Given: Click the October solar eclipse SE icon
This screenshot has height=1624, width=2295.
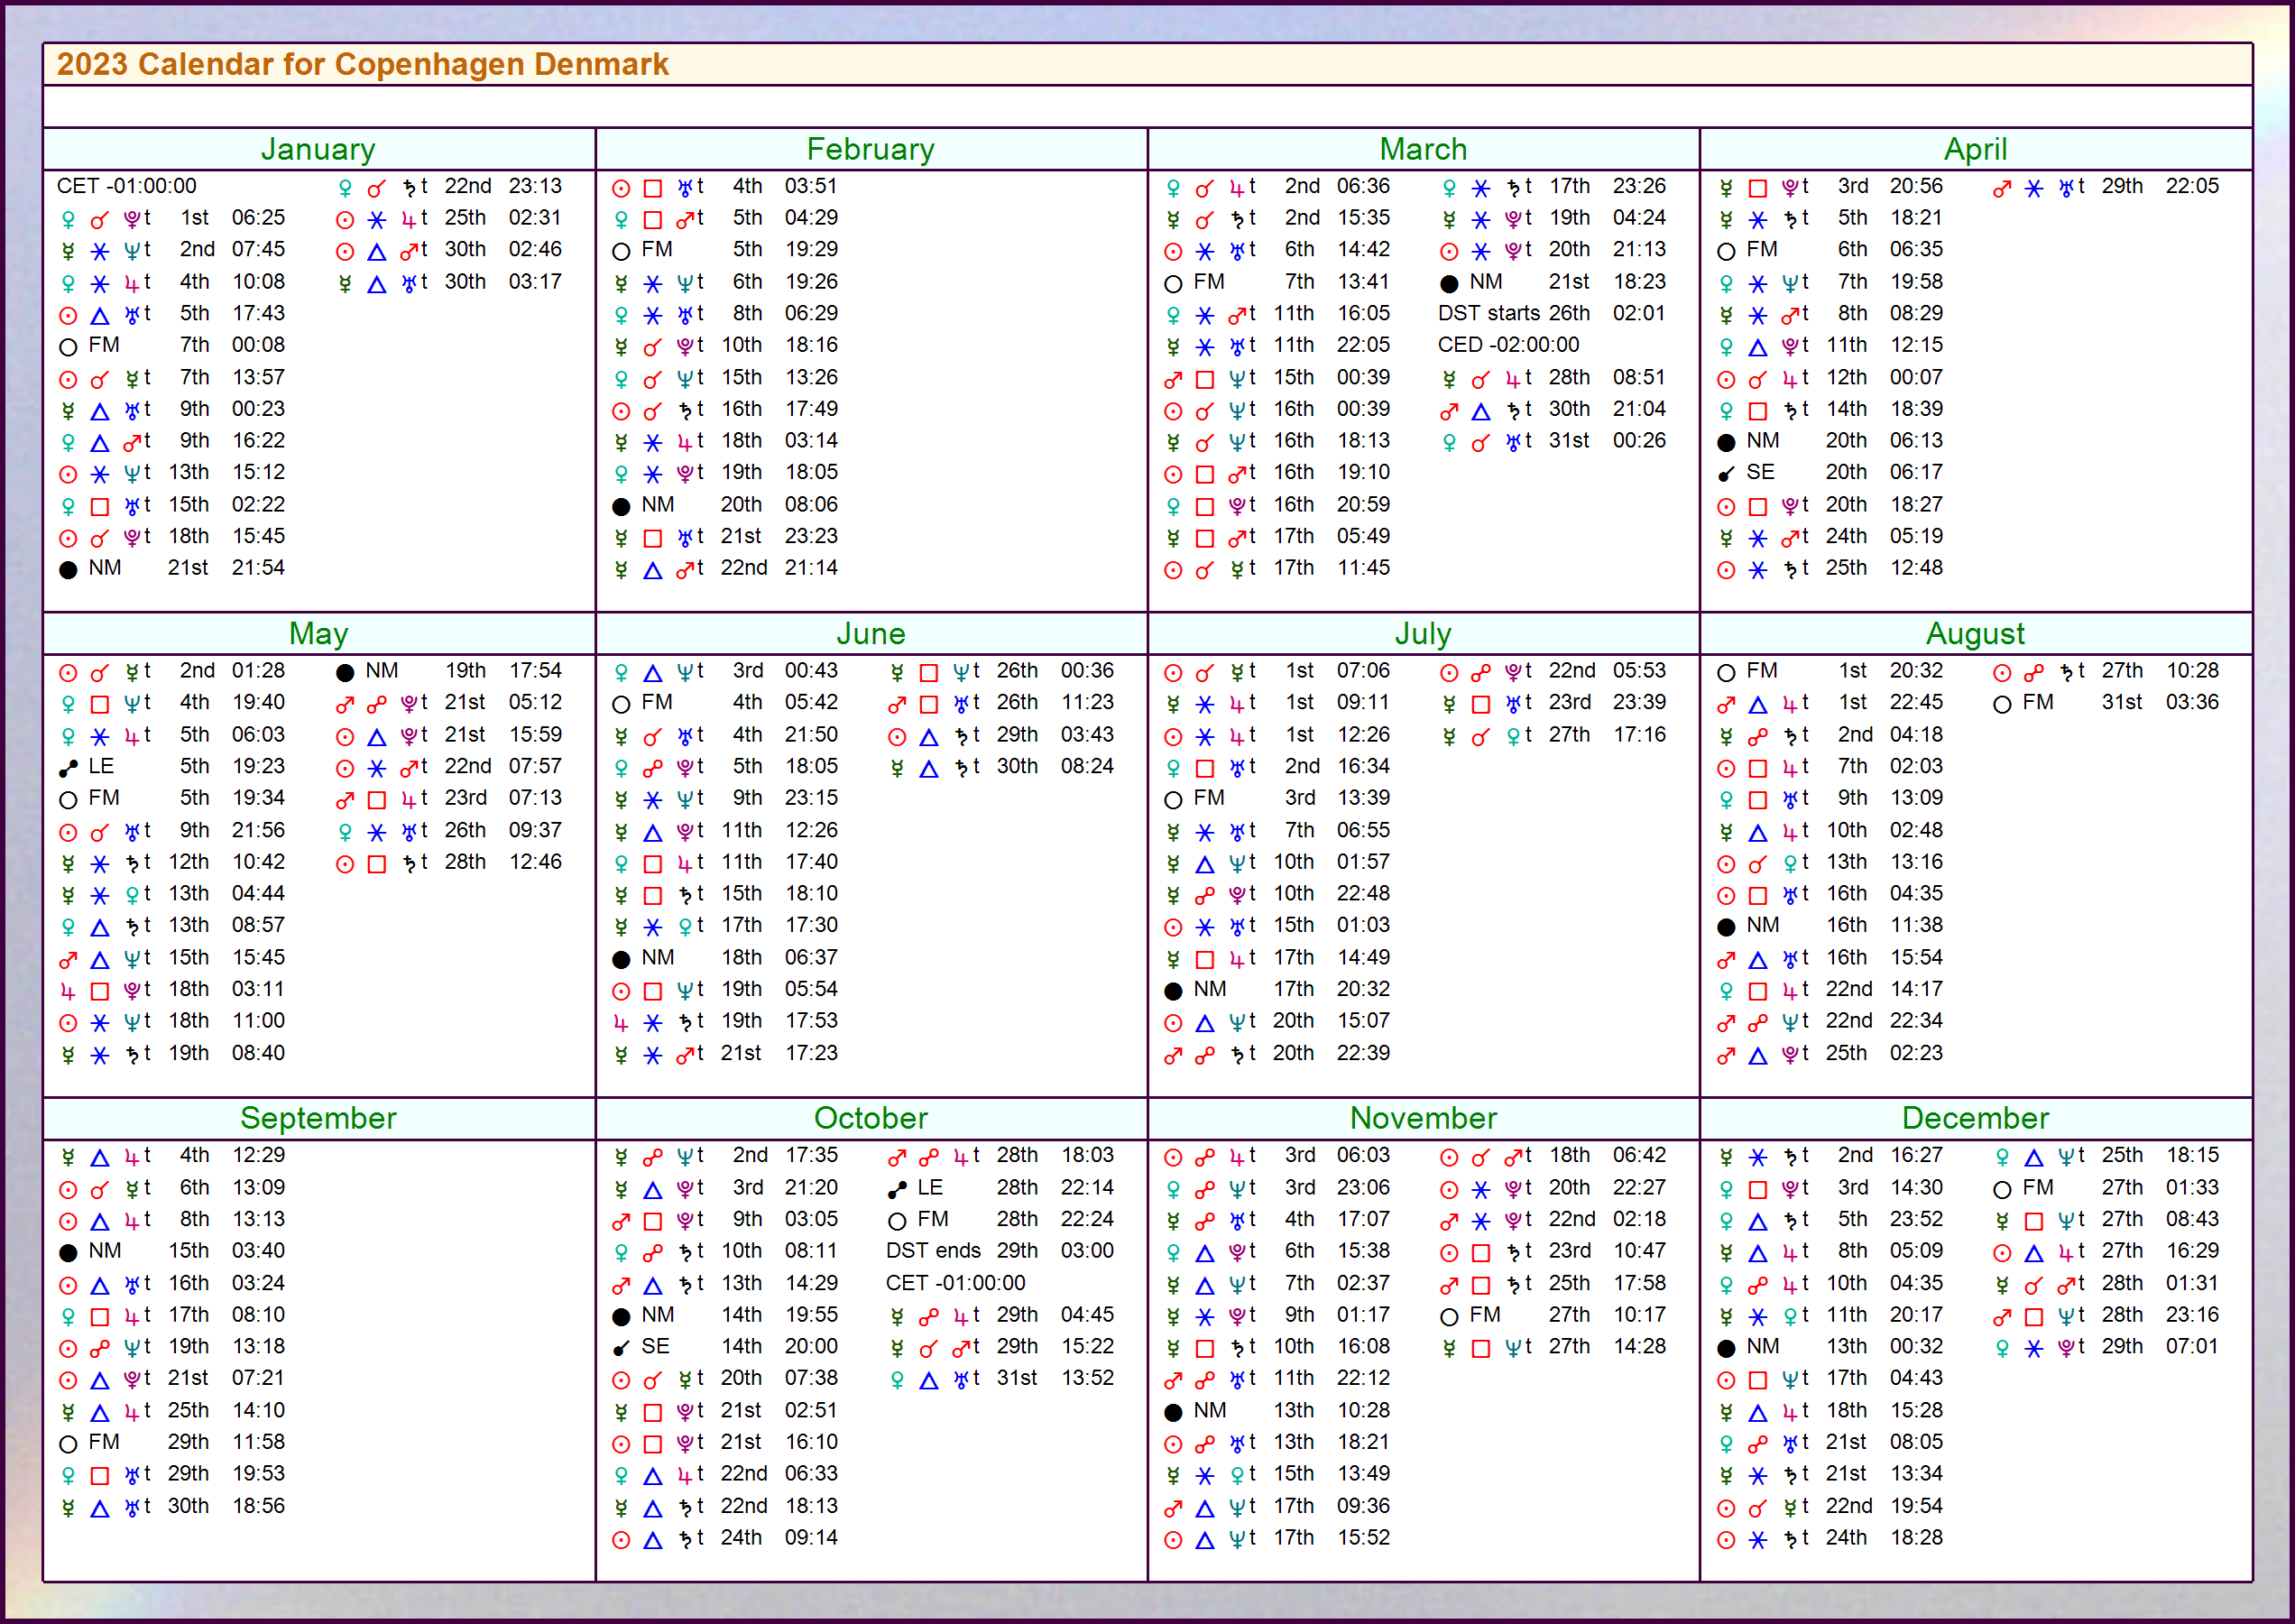Looking at the screenshot, I should click(x=621, y=1348).
